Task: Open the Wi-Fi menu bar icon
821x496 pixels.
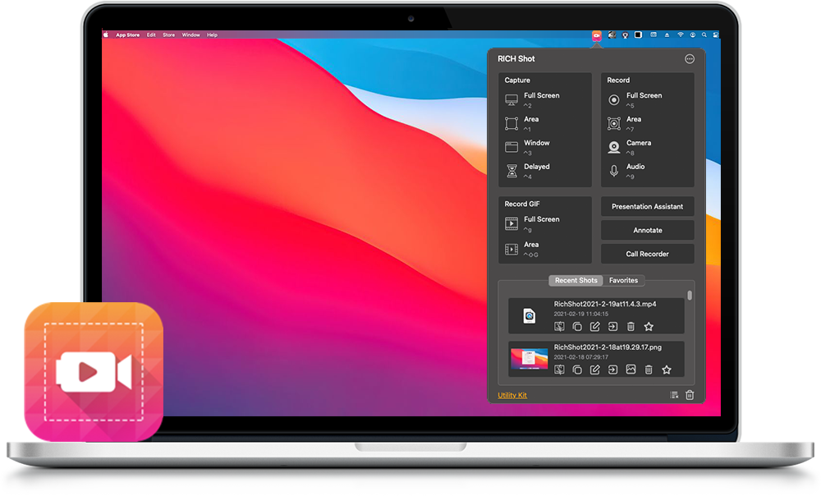Action: 680,34
